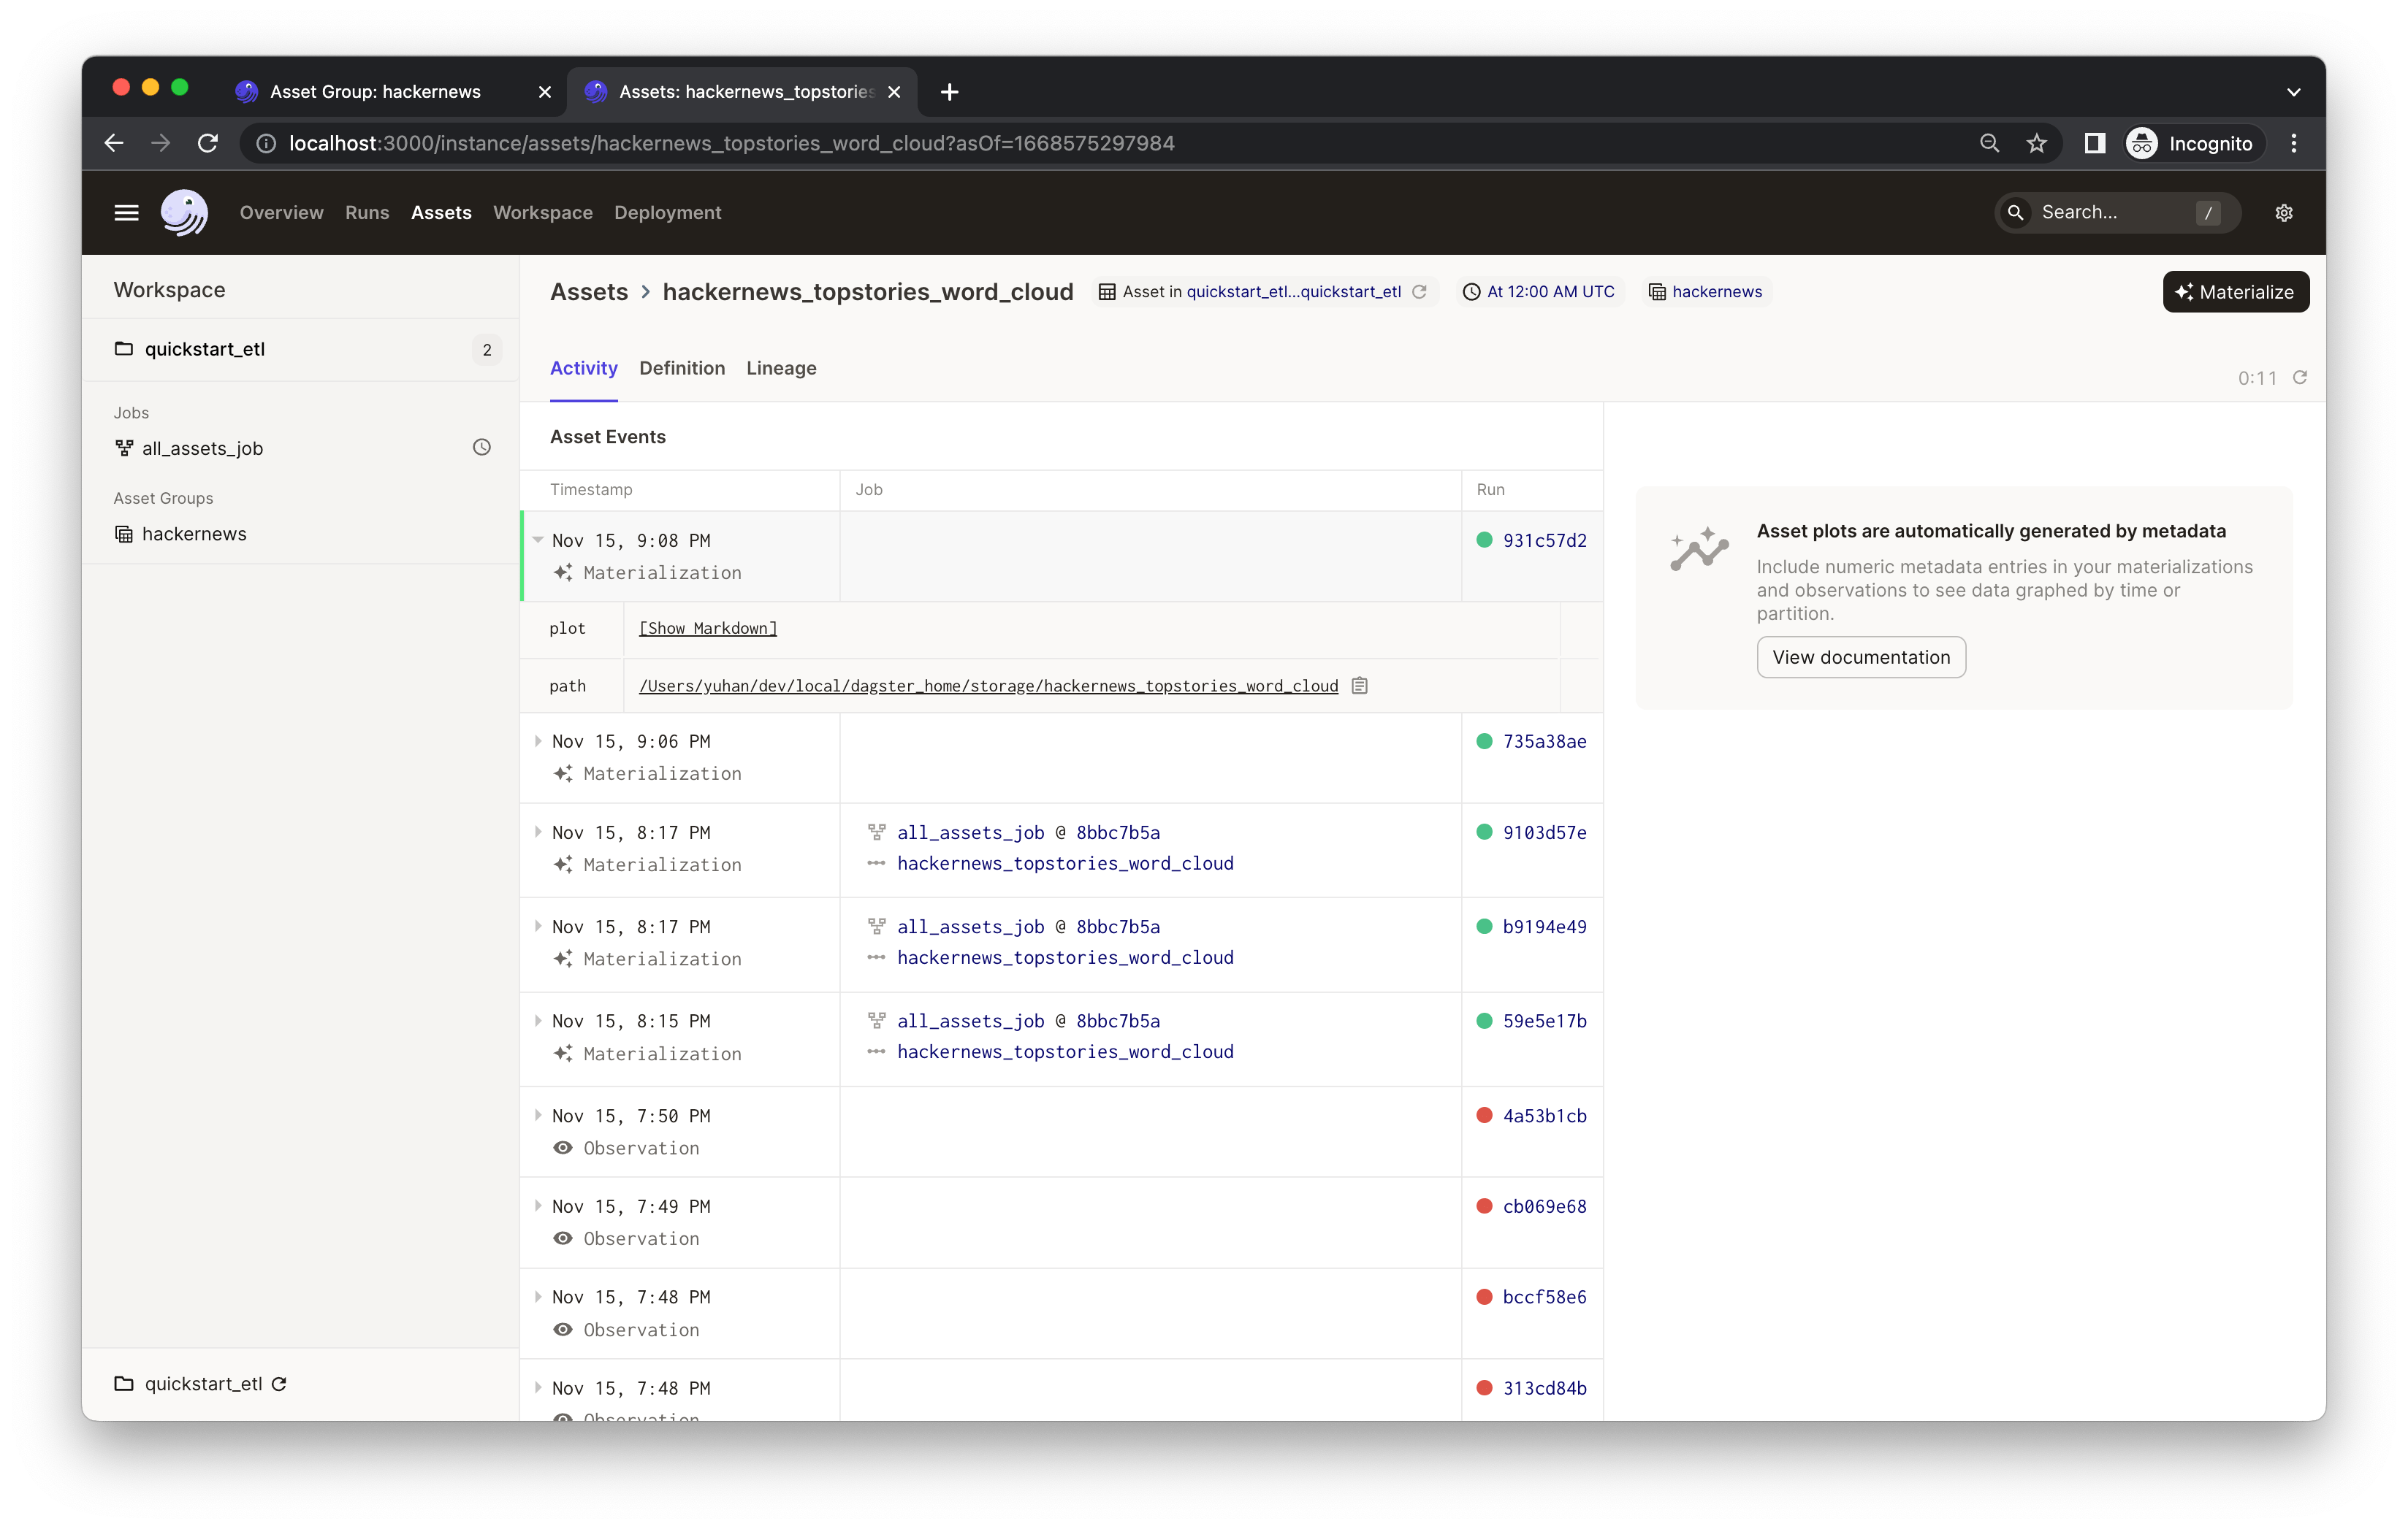Viewport: 2408px width, 1529px height.
Task: Reload code location beside quickstart_etl link
Action: click(x=1419, y=292)
